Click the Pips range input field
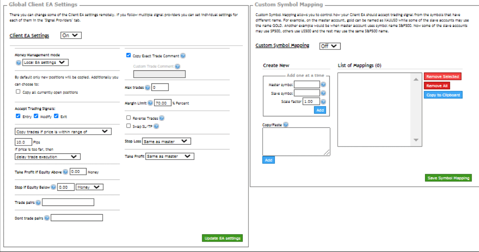Image resolution: width=479 pixels, height=252 pixels. [x=23, y=142]
